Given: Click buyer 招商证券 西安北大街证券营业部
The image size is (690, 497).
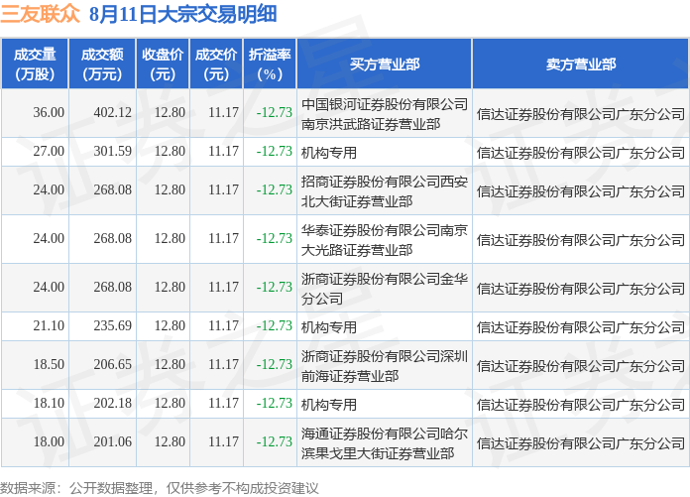Looking at the screenshot, I should click(x=385, y=191).
